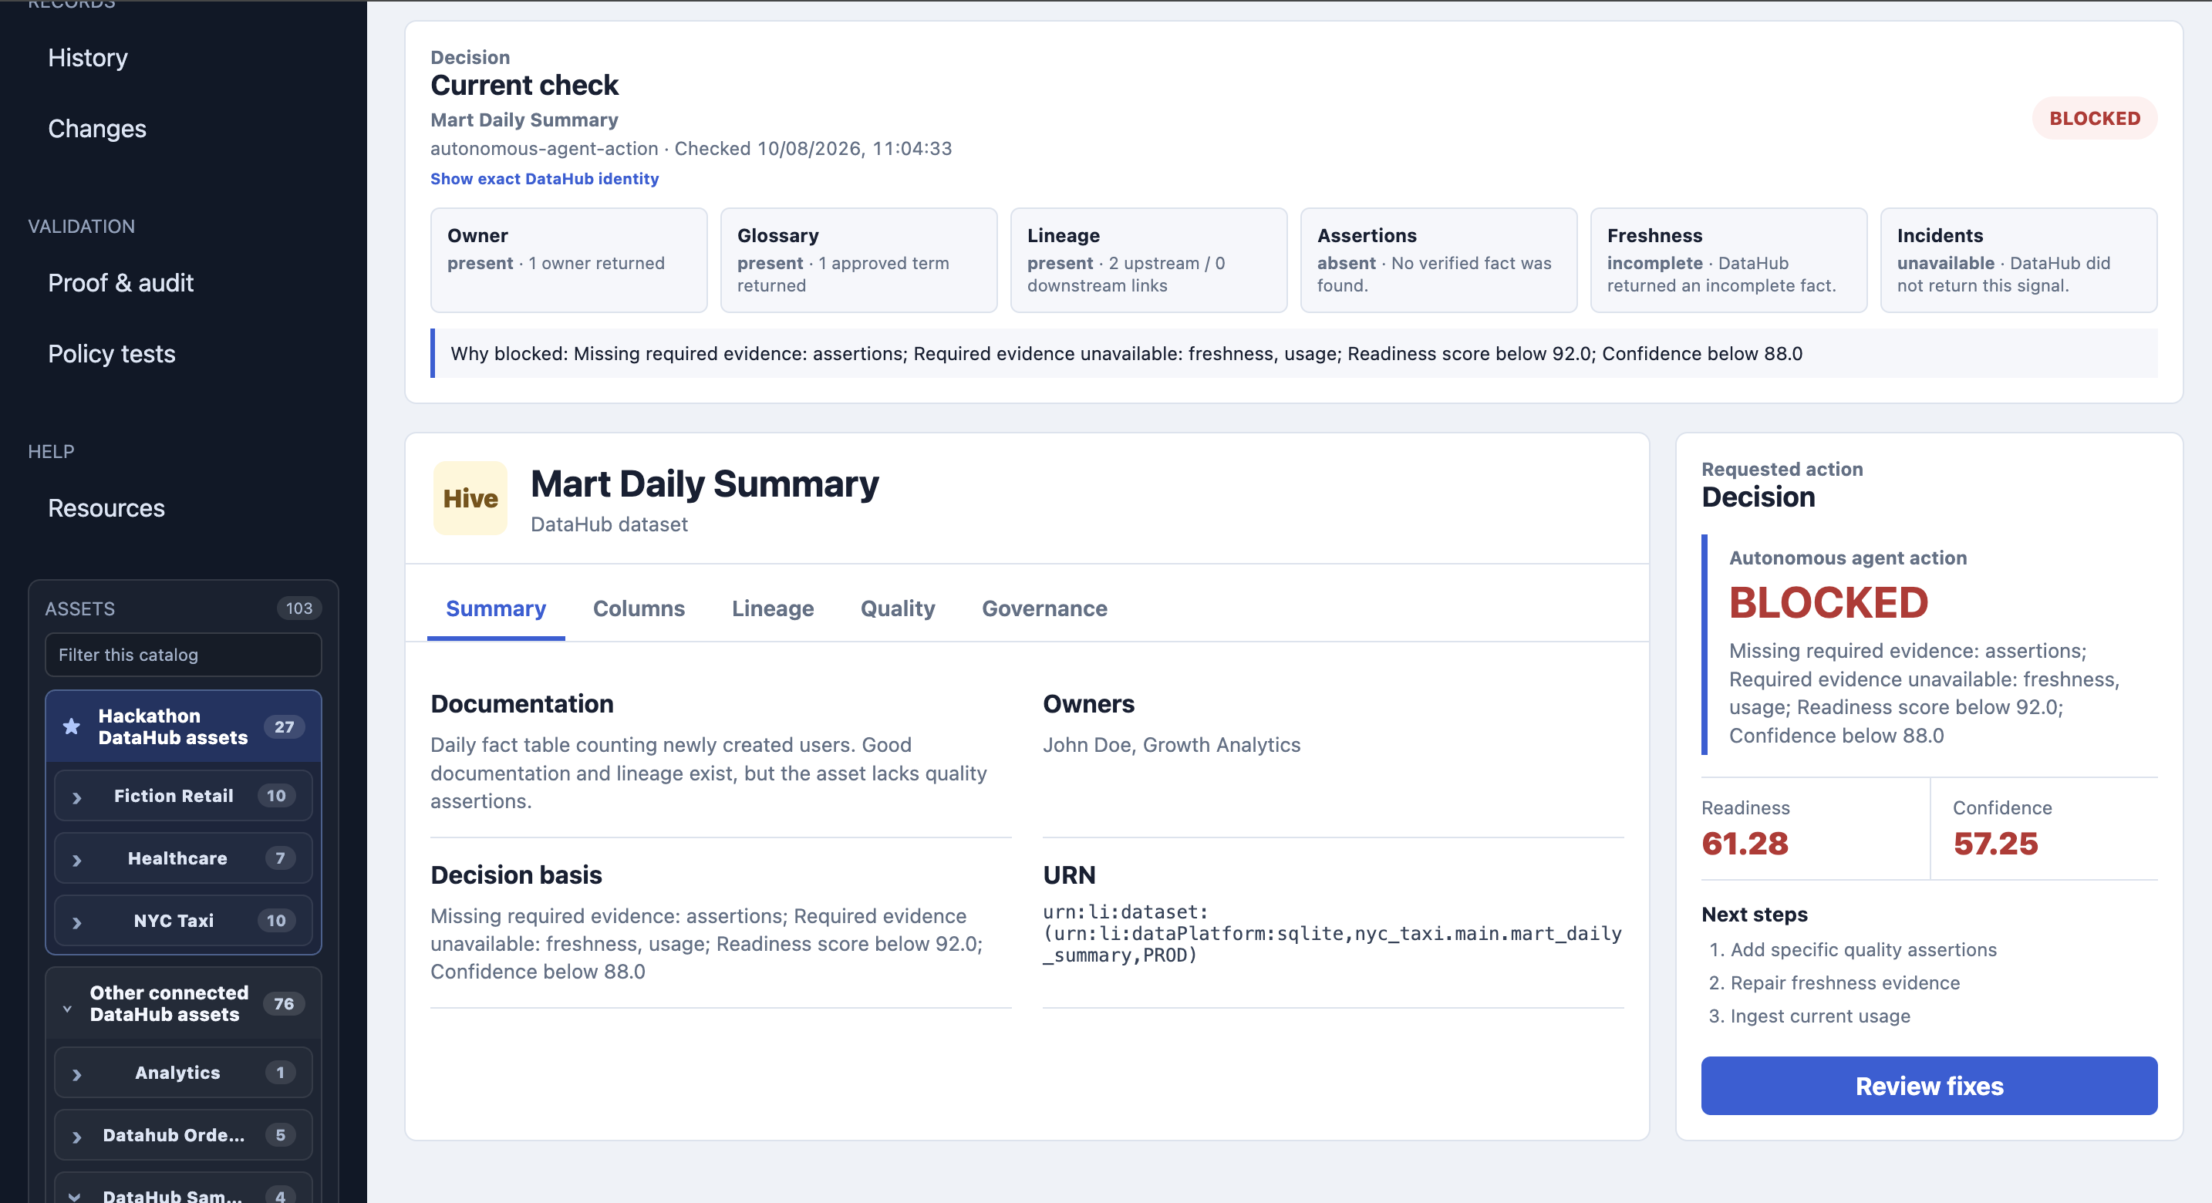Click the Confidence score 57.25
The width and height of the screenshot is (2212, 1203).
[1995, 843]
